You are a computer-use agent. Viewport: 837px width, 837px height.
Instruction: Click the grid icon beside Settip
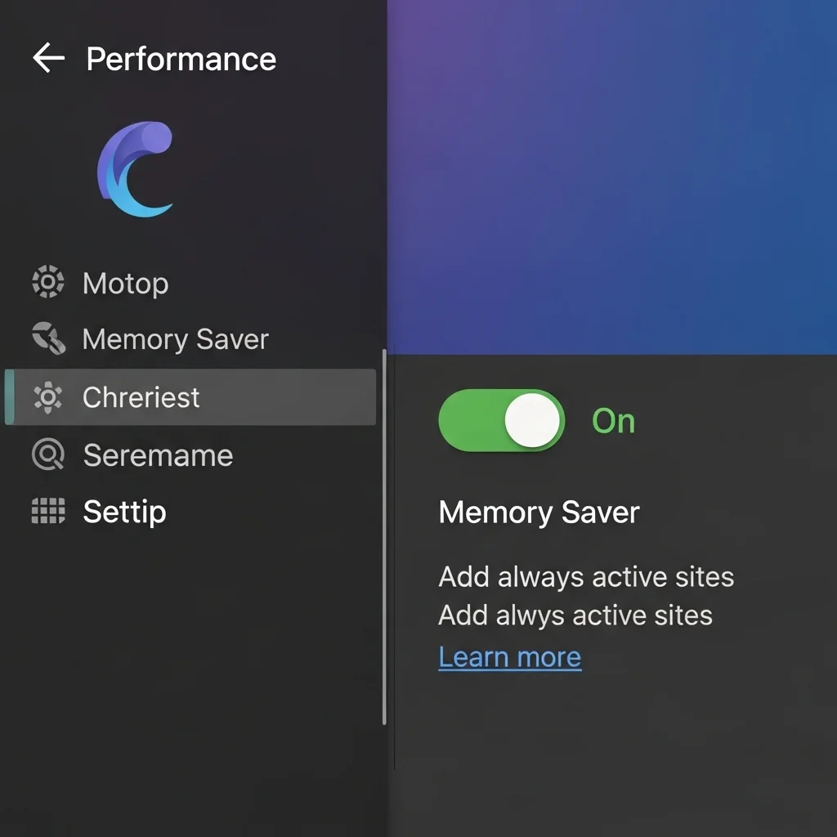(x=47, y=512)
